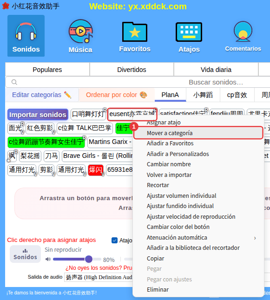This screenshot has width=270, height=300.
Task: Play the 红色剪影 sound button
Action: point(40,128)
